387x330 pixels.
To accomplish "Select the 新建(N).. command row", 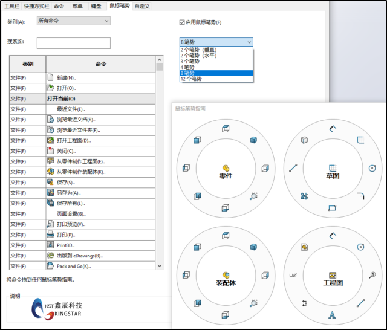I will [82, 78].
